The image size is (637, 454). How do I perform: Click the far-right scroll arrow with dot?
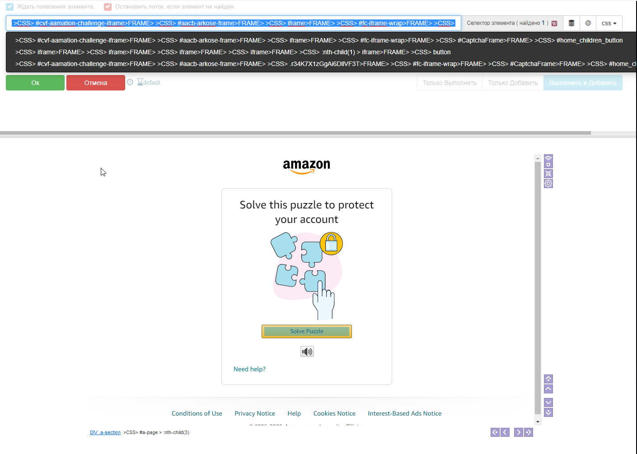(529, 432)
